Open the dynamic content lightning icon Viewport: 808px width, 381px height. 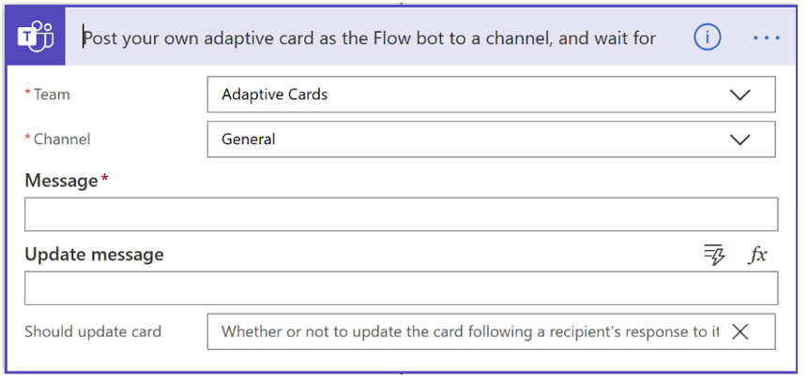point(715,255)
